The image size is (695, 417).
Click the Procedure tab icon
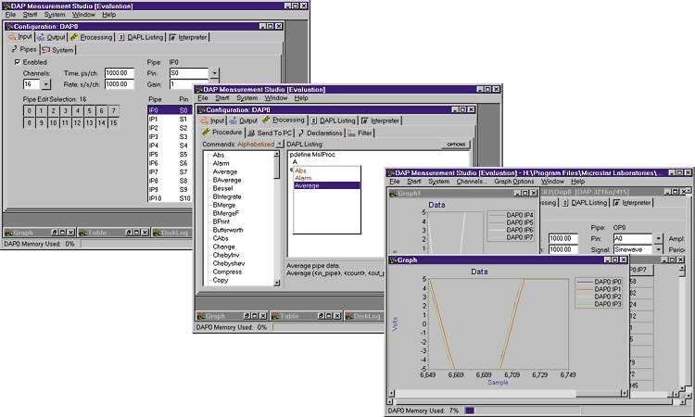(x=208, y=133)
